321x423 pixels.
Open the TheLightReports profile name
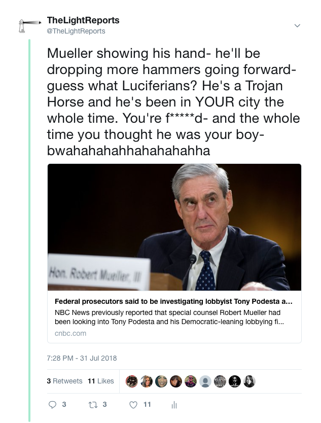tap(83, 21)
